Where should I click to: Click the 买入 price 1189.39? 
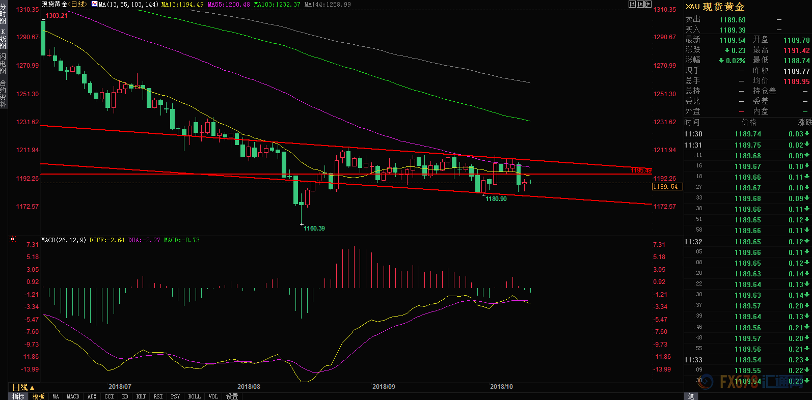pyautogui.click(x=733, y=30)
